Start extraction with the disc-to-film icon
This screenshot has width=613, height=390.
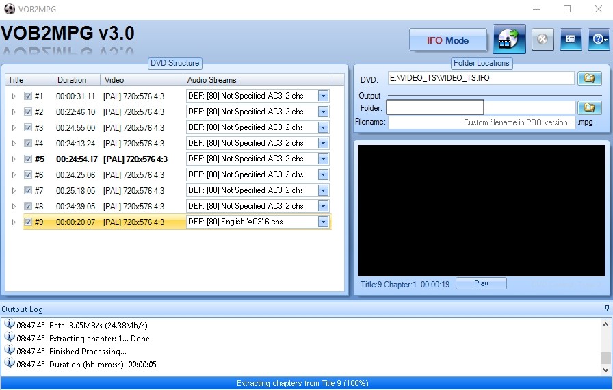coord(509,39)
